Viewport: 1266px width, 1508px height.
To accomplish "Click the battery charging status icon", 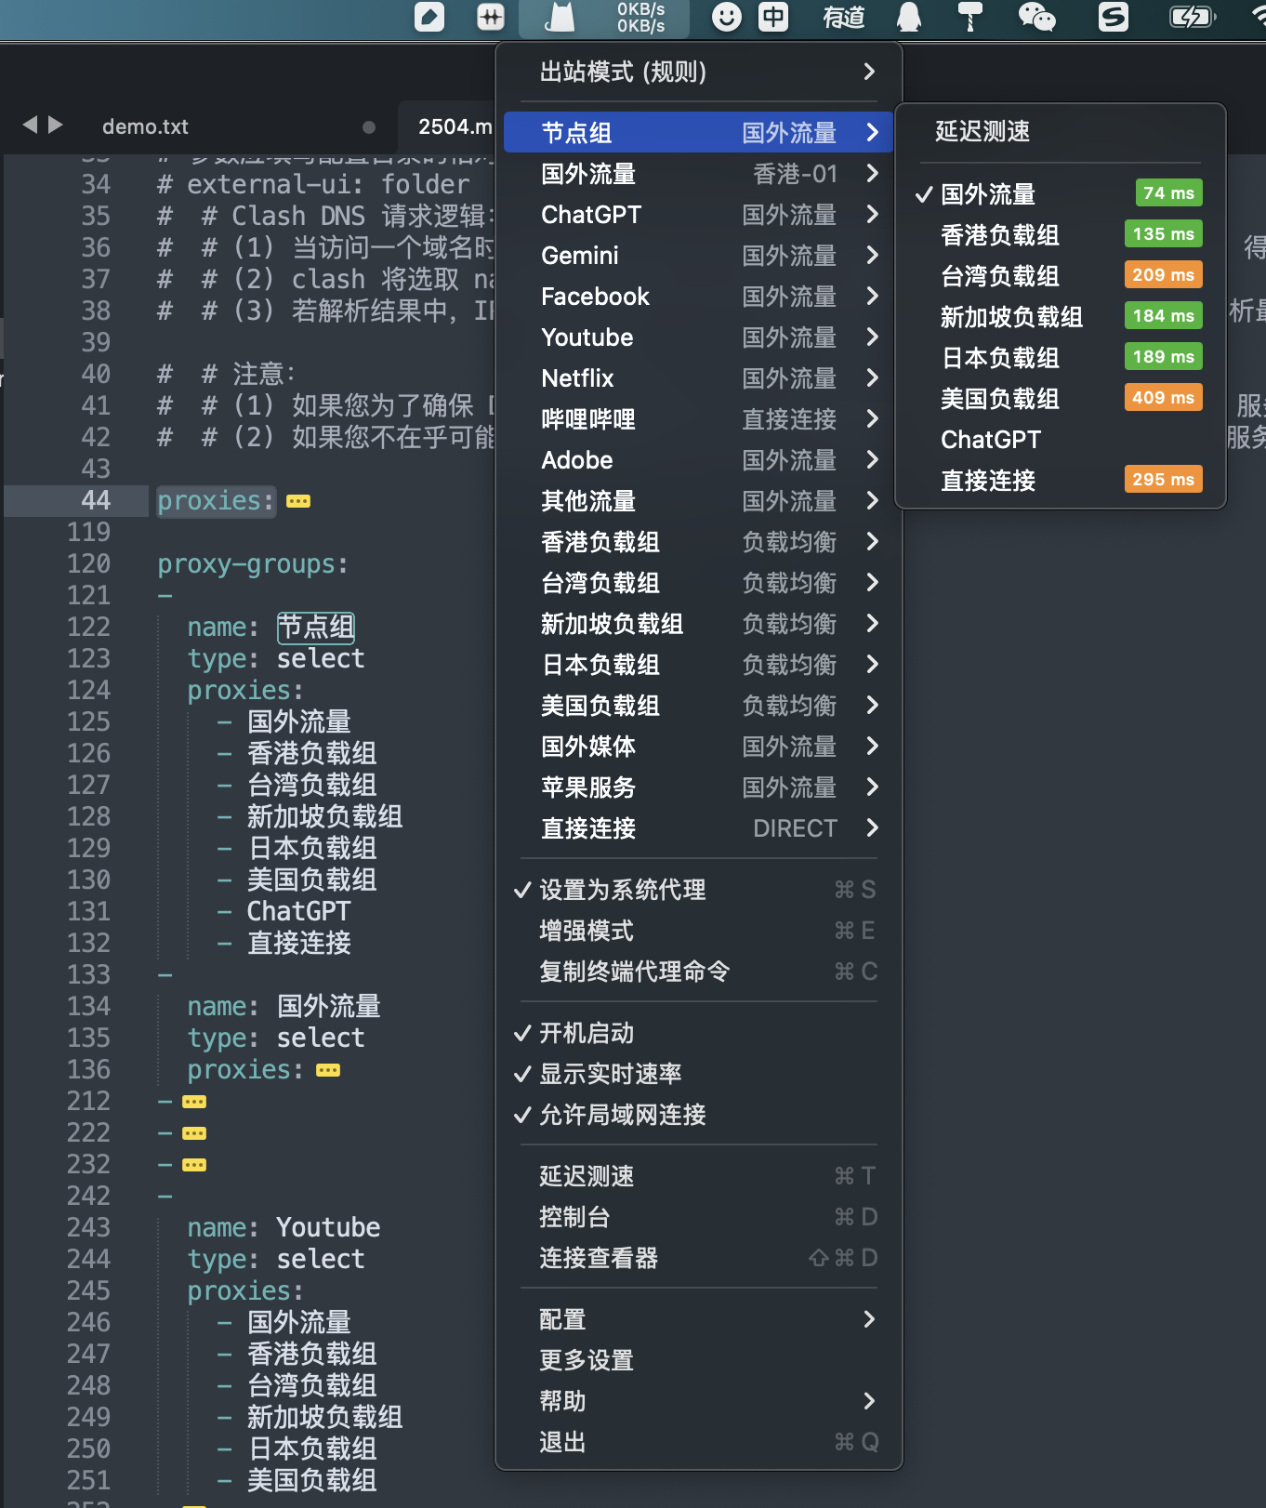I will tap(1192, 17).
